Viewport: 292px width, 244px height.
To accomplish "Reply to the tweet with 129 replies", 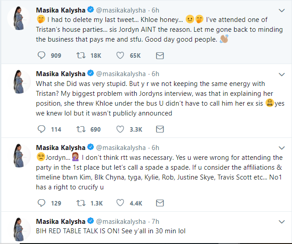I will [42, 203].
